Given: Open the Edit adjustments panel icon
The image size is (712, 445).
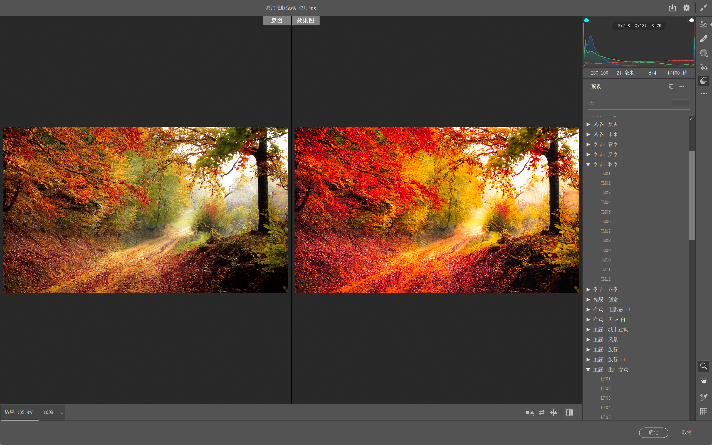Looking at the screenshot, I should pos(703,24).
